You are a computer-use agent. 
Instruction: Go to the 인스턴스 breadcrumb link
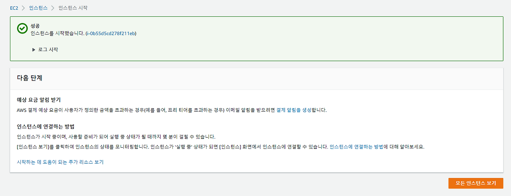(x=38, y=8)
